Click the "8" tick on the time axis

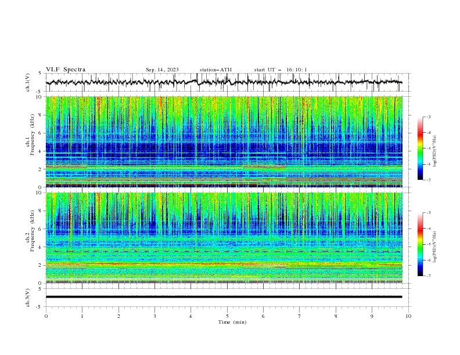[336, 316]
